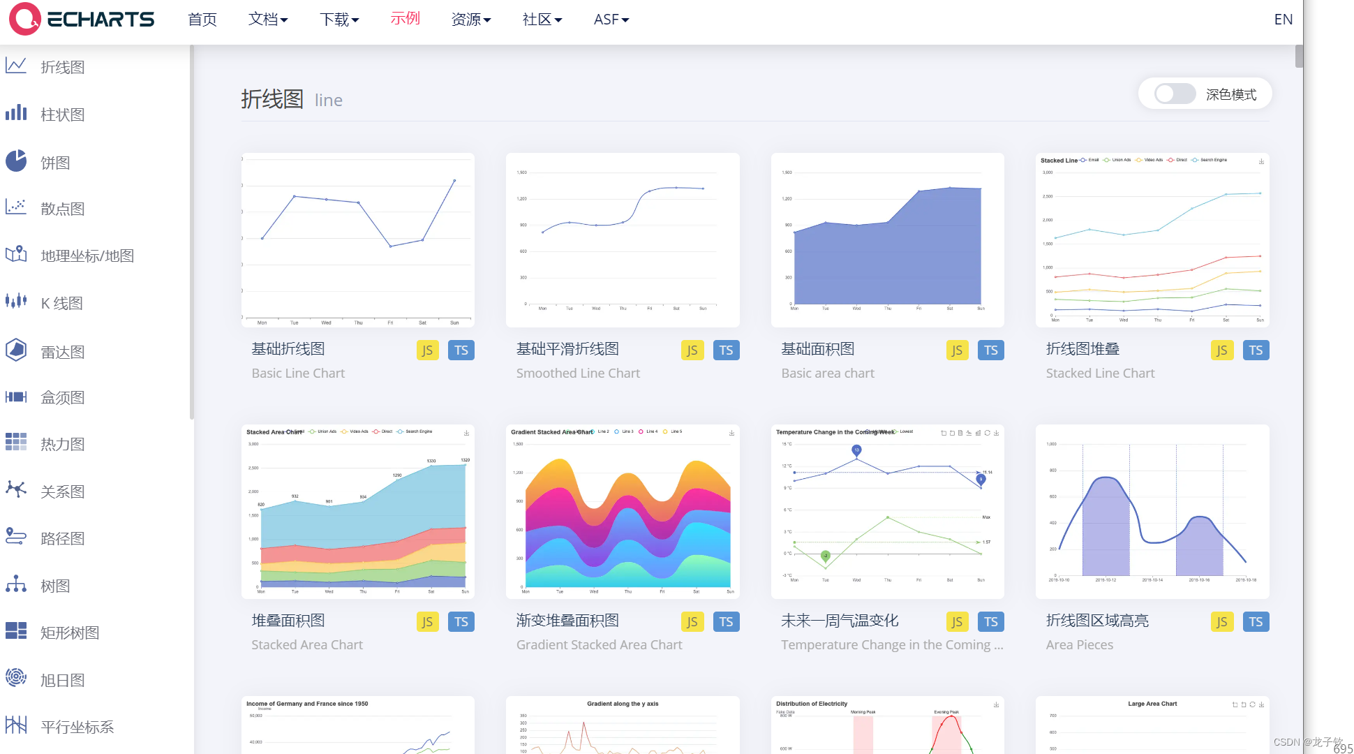Open the 资源 dropdown
Image resolution: width=1354 pixels, height=754 pixels.
(470, 20)
